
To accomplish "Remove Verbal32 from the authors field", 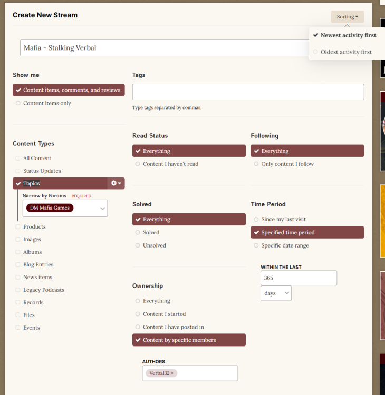I will point(172,373).
